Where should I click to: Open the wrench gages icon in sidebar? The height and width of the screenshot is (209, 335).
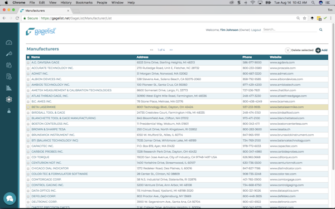9,54
